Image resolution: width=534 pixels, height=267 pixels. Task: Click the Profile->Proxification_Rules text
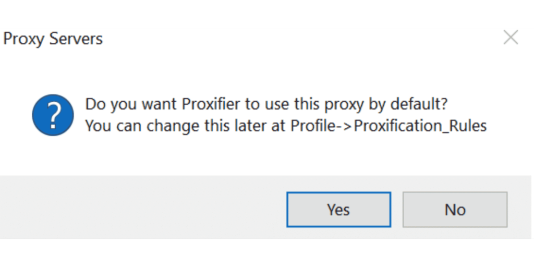(x=389, y=126)
